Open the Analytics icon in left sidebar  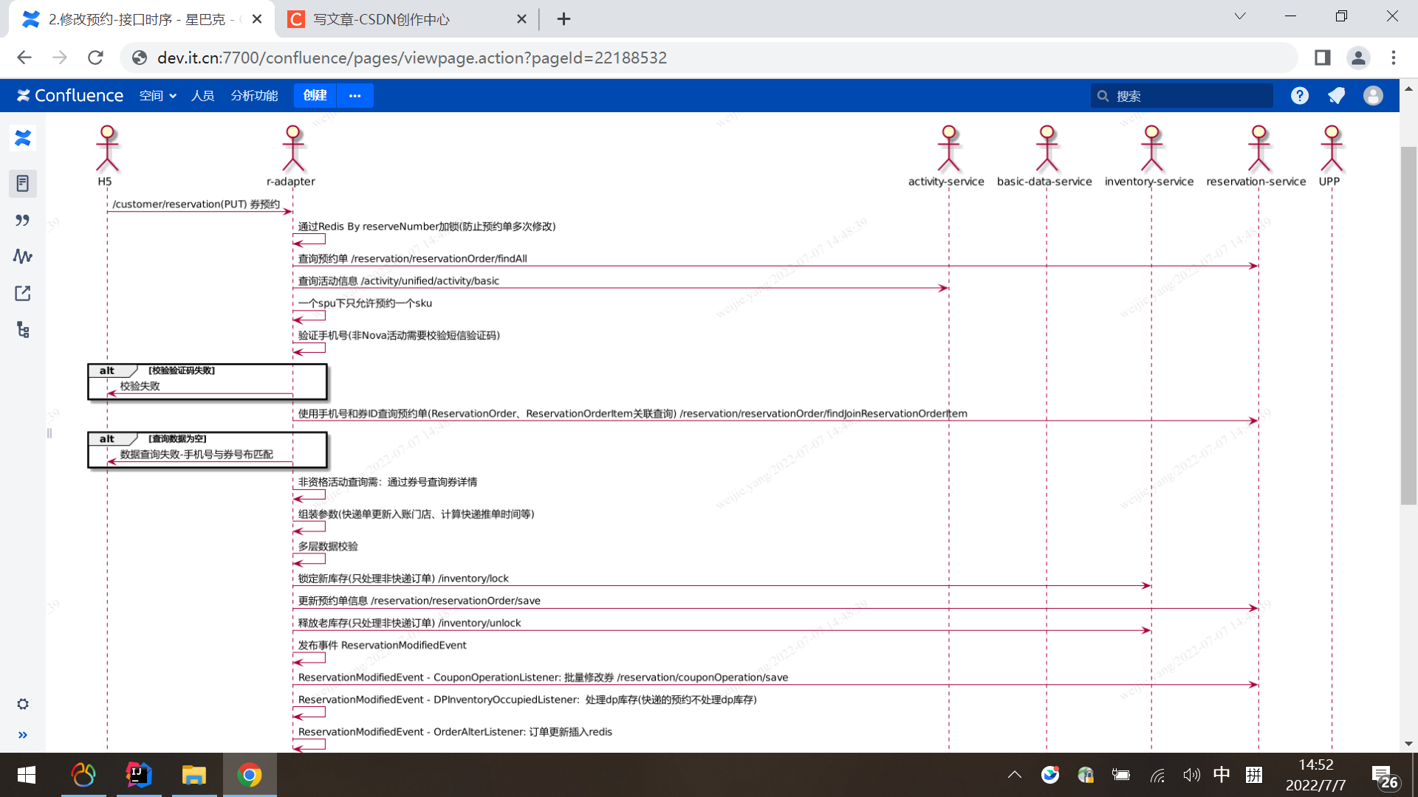(x=23, y=256)
